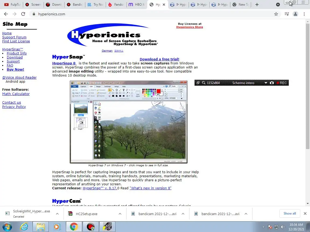The width and height of the screenshot is (310, 232).
Task: Switch to the FulpTube YouTube tab
Action: click(x=12, y=5)
